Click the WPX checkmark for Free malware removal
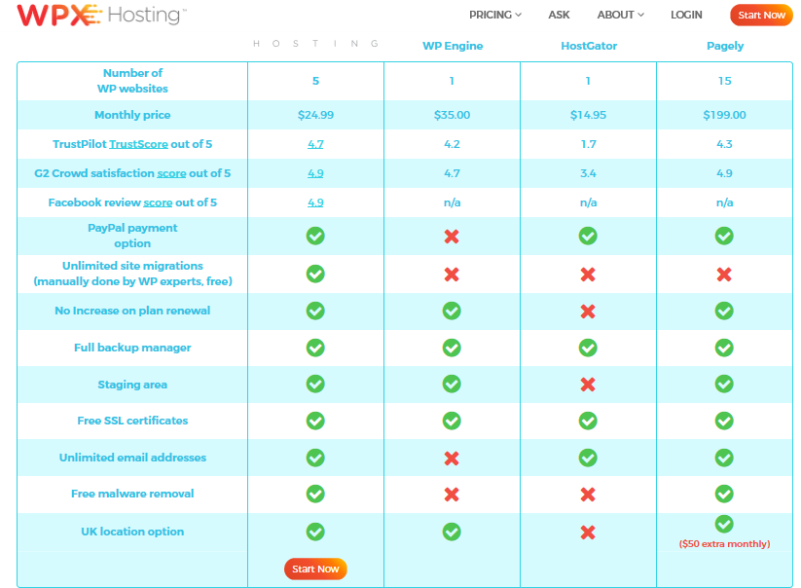801x588 pixels. pyautogui.click(x=315, y=494)
